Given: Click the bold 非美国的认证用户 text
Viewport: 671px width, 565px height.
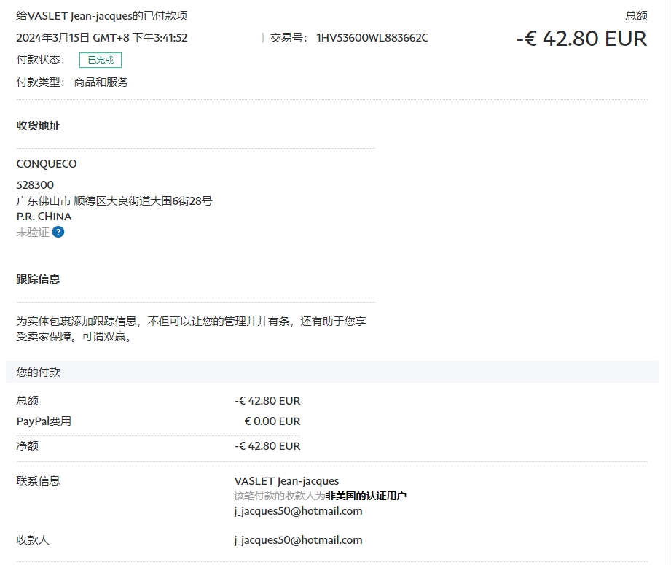Looking at the screenshot, I should coord(366,496).
